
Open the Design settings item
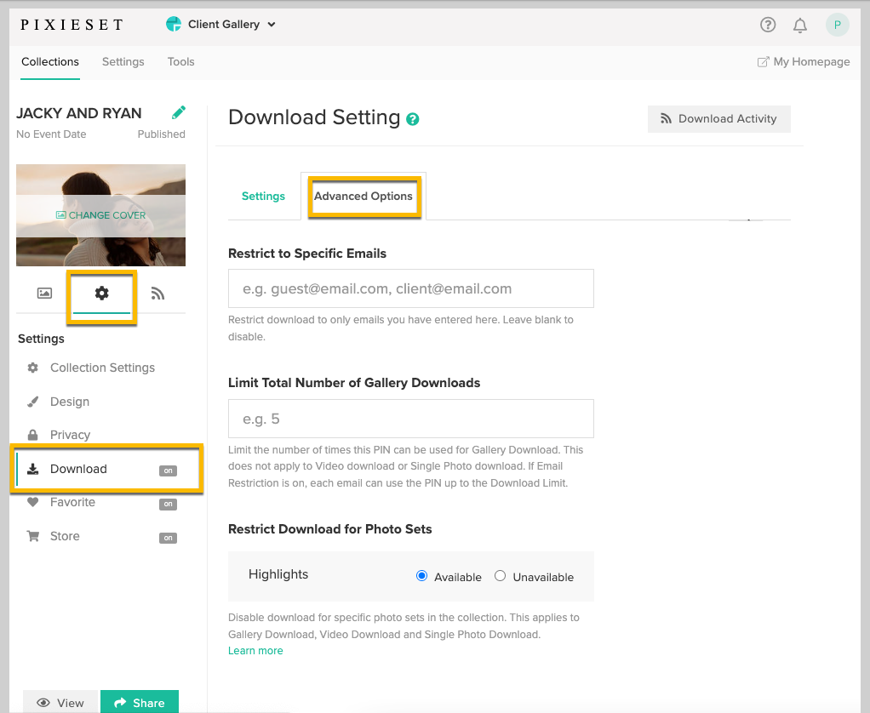coord(70,402)
